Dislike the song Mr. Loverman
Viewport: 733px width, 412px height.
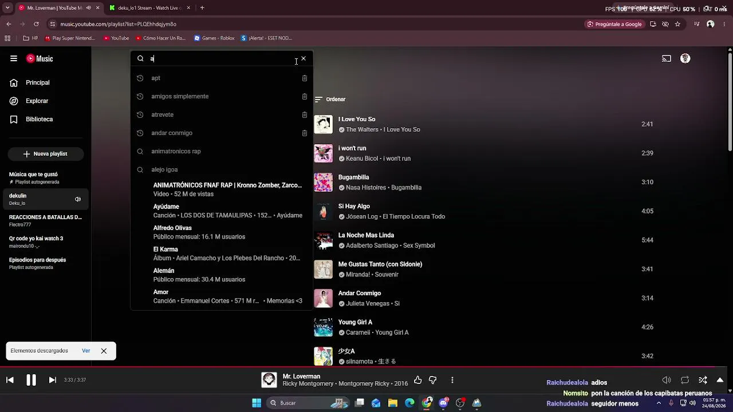point(433,380)
